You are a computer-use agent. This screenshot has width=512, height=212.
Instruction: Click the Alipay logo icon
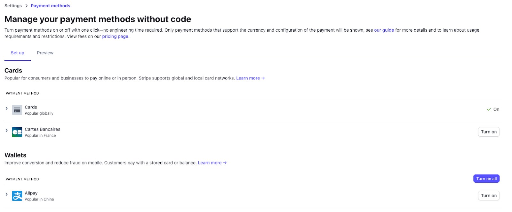pos(17,196)
